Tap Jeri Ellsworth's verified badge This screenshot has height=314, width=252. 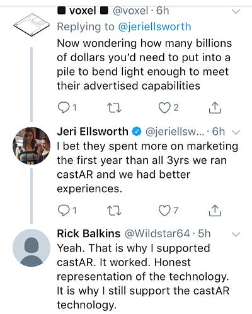point(136,132)
